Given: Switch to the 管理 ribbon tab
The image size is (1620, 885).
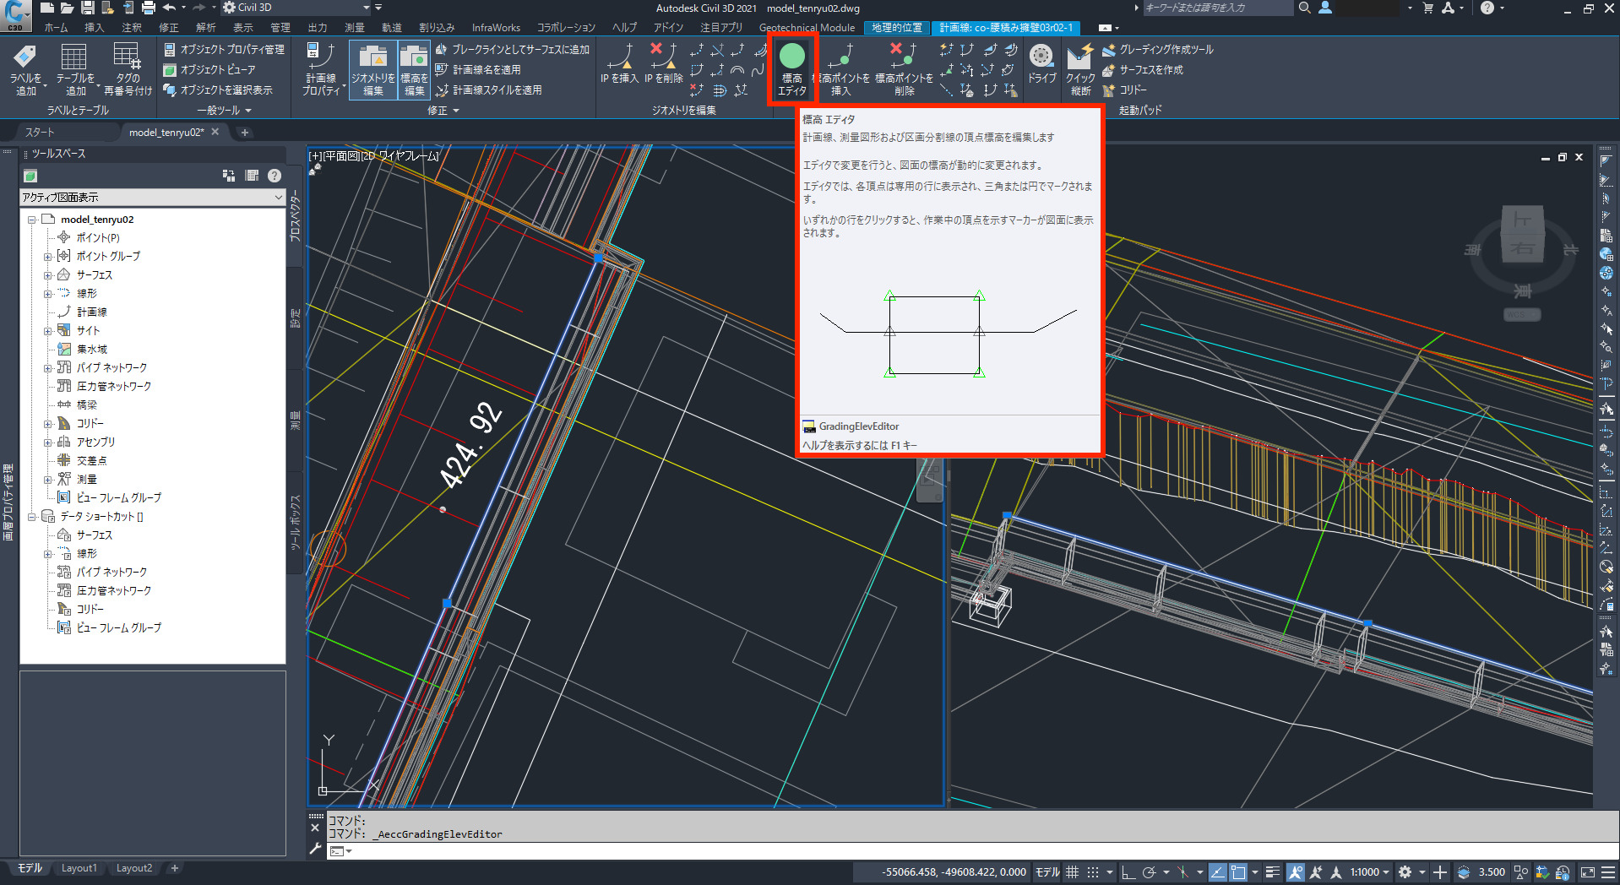Looking at the screenshot, I should point(280,27).
